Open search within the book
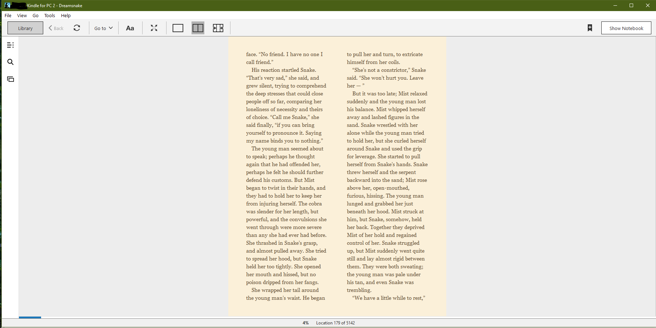 (10, 62)
